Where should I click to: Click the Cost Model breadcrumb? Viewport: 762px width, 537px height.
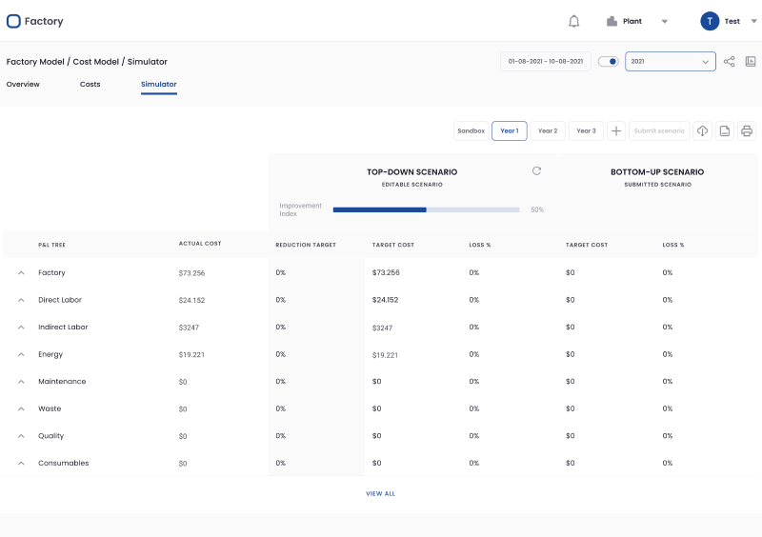[96, 62]
